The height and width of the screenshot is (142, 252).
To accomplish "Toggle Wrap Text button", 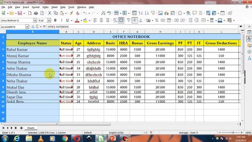I will pyautogui.click(x=115, y=21).
